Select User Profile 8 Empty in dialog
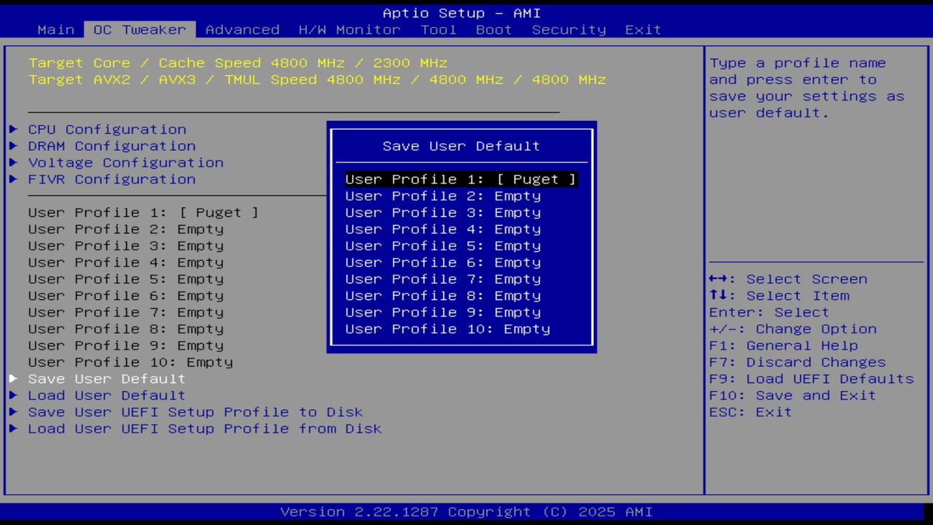The height and width of the screenshot is (525, 933). 443,296
